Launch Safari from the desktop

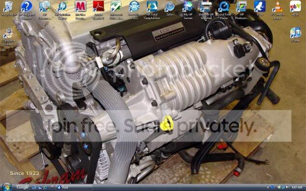click(x=170, y=9)
